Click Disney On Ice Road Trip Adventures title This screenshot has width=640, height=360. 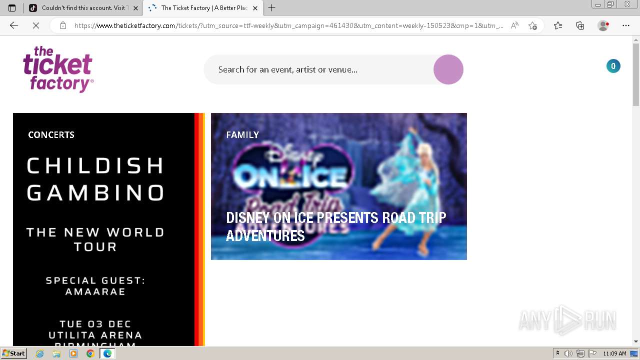(x=336, y=226)
